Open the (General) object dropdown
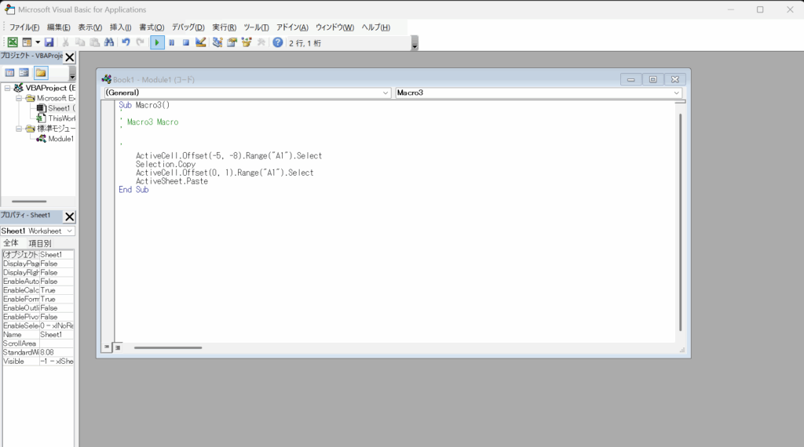 click(247, 93)
